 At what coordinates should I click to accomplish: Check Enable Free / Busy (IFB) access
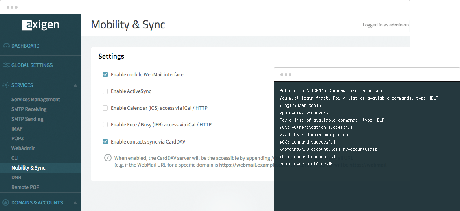click(105, 125)
